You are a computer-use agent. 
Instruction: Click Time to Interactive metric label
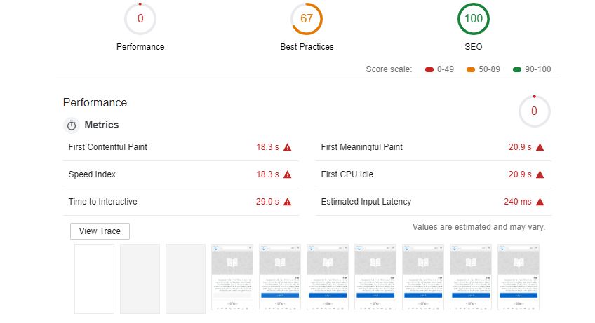click(102, 201)
